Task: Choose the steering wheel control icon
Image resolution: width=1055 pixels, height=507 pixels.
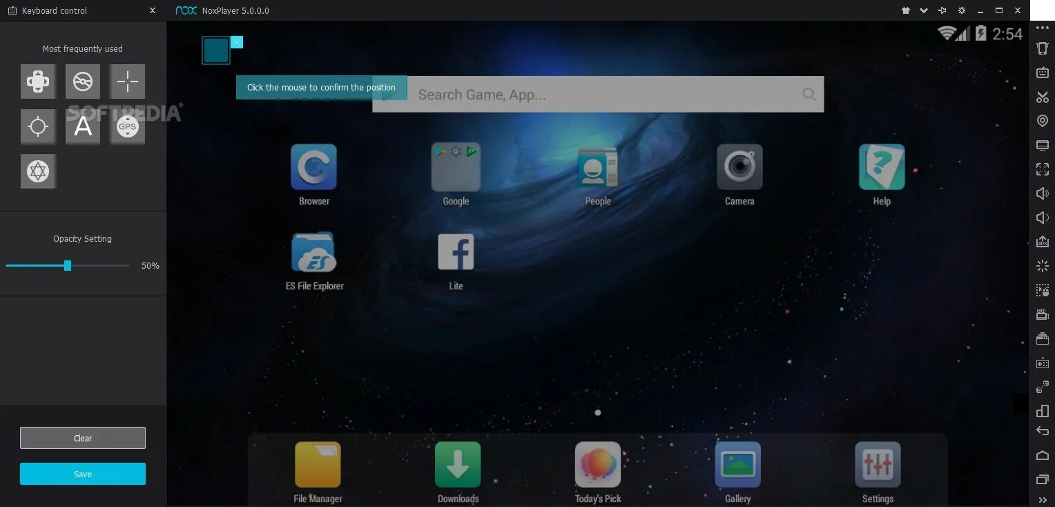Action: click(x=83, y=82)
